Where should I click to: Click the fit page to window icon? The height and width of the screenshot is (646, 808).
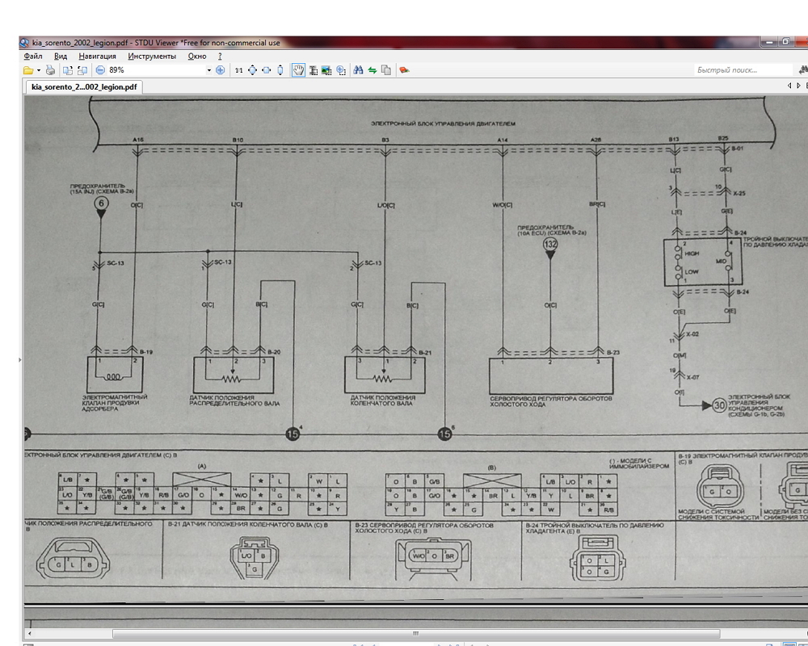(x=252, y=70)
